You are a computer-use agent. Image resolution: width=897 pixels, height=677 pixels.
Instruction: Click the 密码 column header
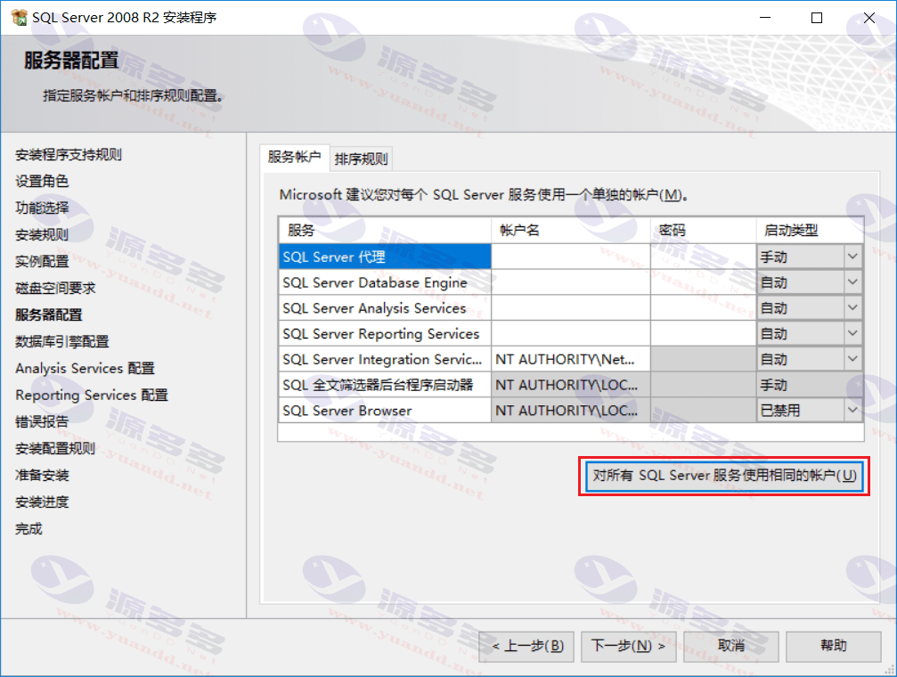click(703, 230)
